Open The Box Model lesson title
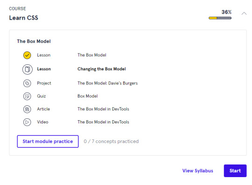 click(x=92, y=55)
